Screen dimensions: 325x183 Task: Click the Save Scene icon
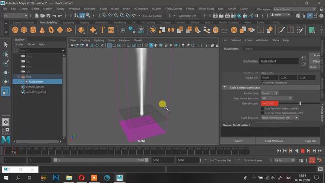48,16
